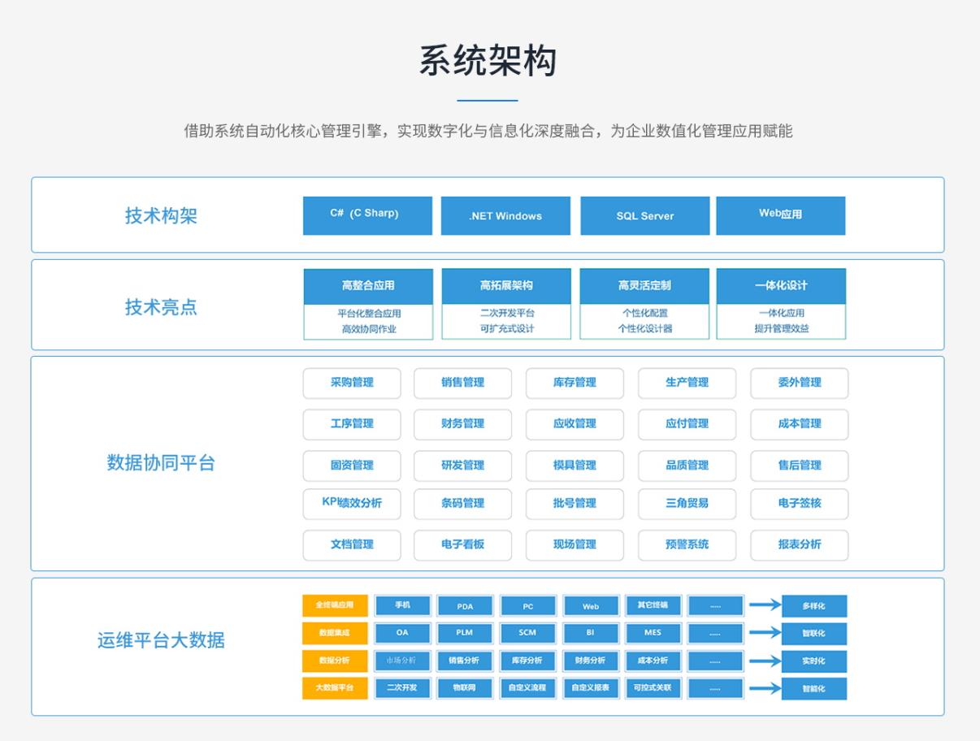Select the 高拓展架构 card header
Screen dimensions: 980x741
pos(506,286)
